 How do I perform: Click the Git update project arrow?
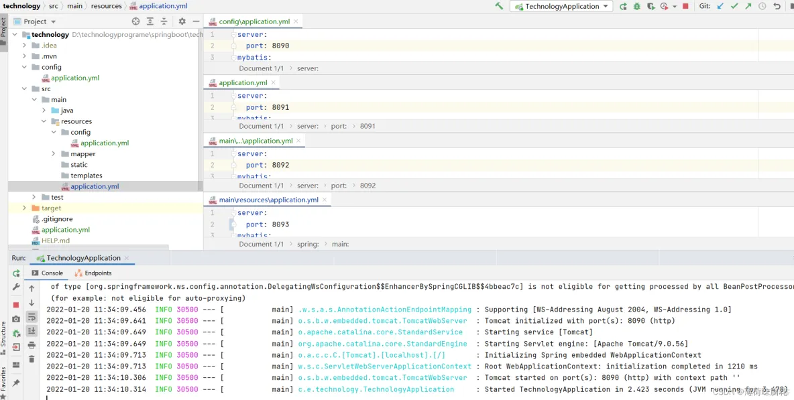pyautogui.click(x=721, y=6)
